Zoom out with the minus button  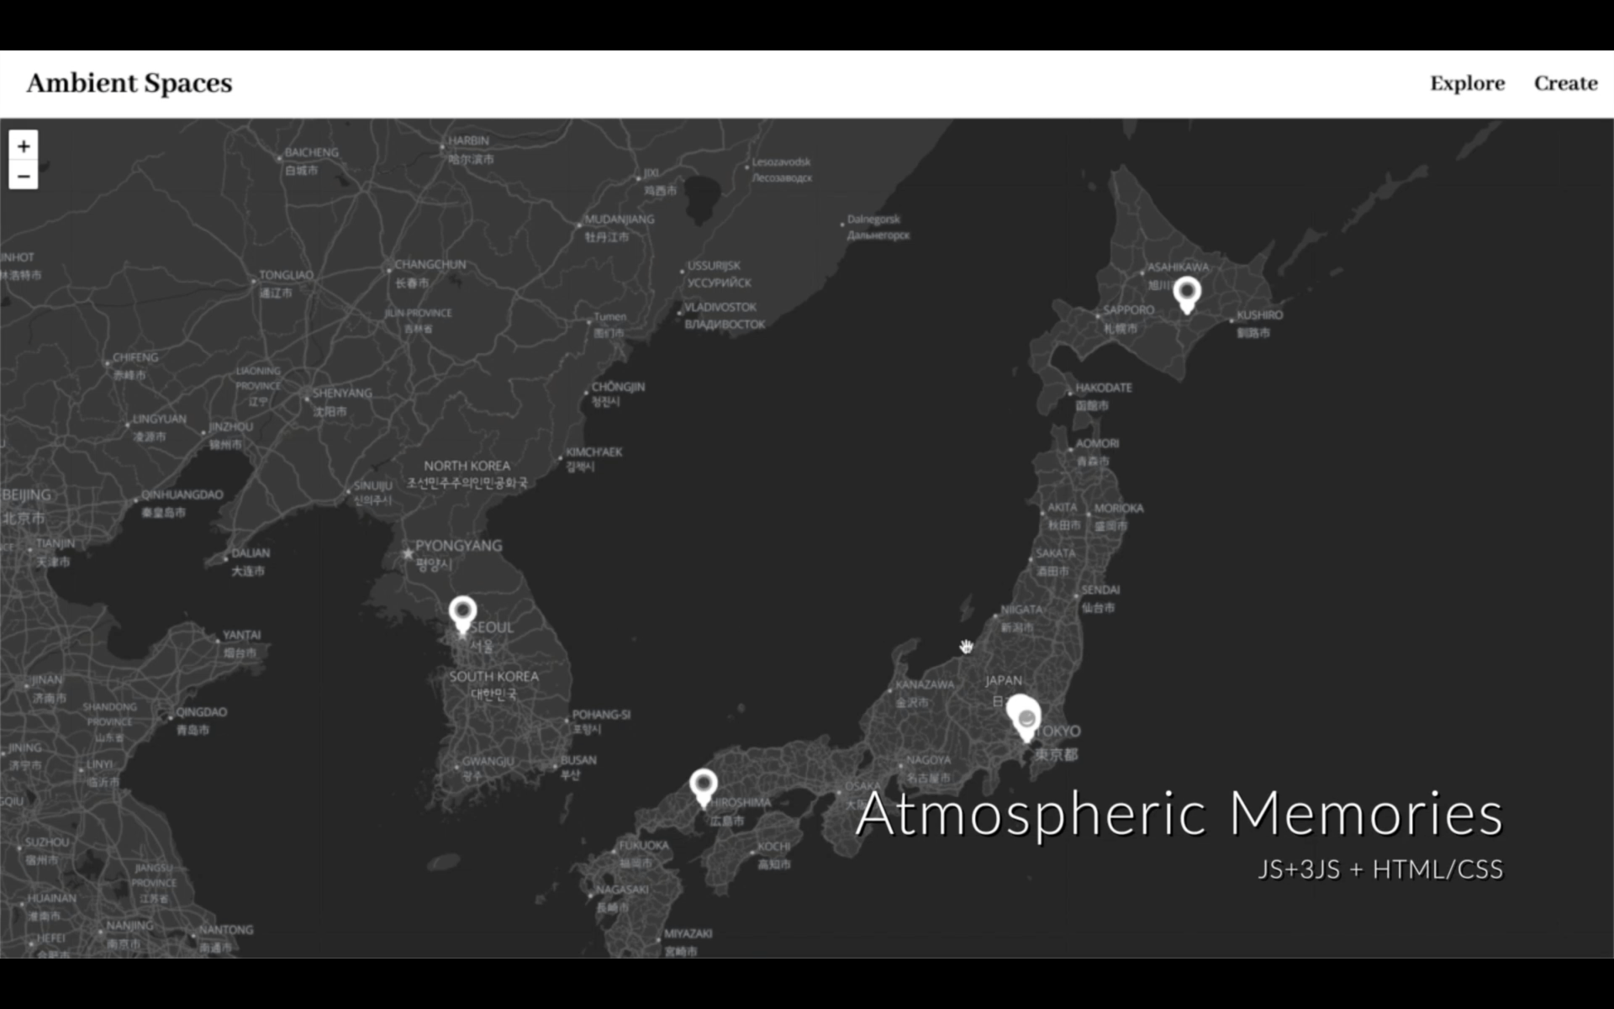[x=24, y=177]
